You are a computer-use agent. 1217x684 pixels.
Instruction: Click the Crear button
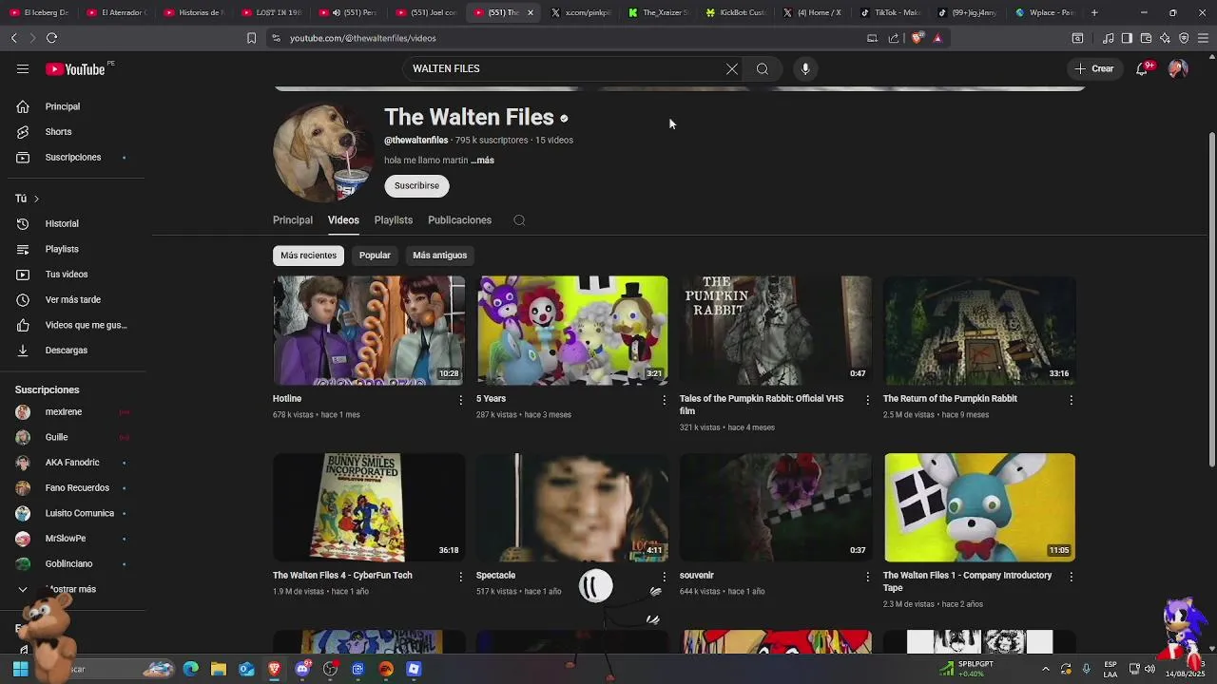tap(1094, 68)
